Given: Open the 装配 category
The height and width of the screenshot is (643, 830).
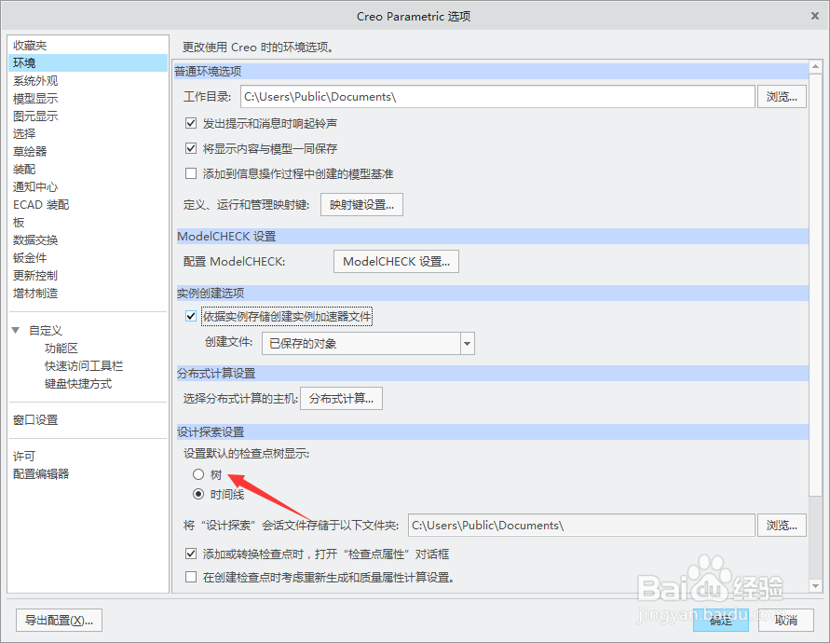Looking at the screenshot, I should (x=24, y=170).
